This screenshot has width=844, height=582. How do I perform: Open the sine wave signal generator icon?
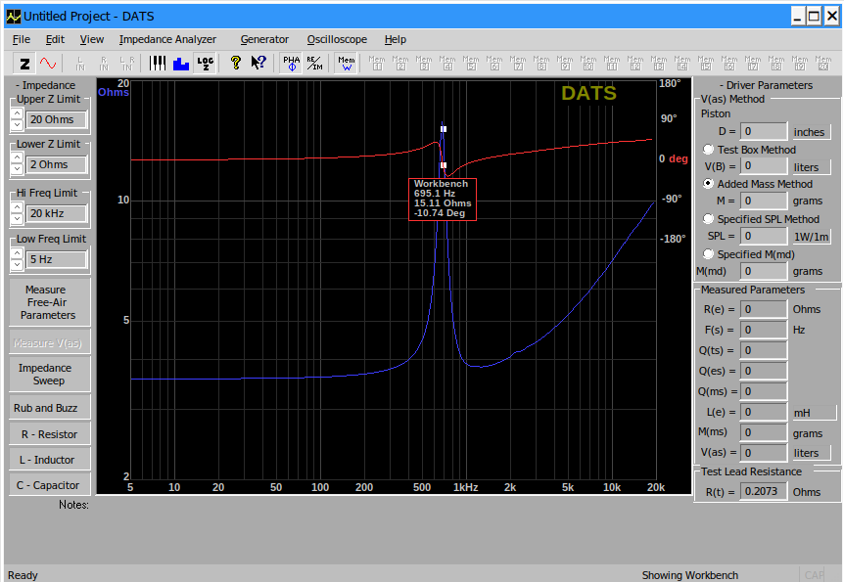point(48,64)
